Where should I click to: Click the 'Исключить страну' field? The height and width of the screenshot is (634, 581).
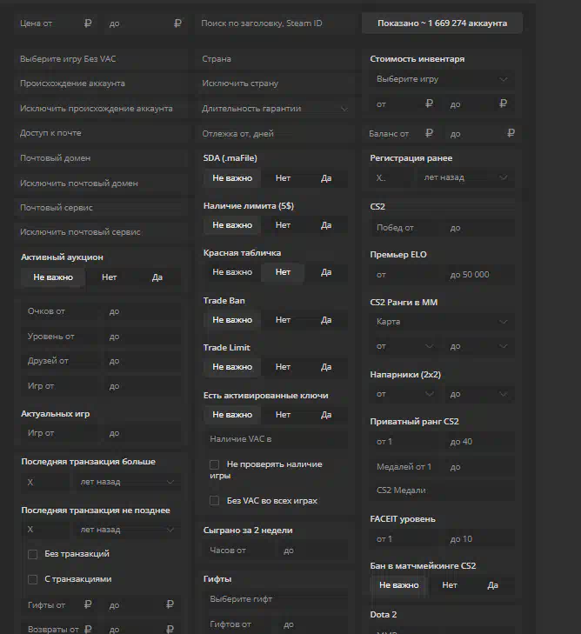tap(276, 83)
